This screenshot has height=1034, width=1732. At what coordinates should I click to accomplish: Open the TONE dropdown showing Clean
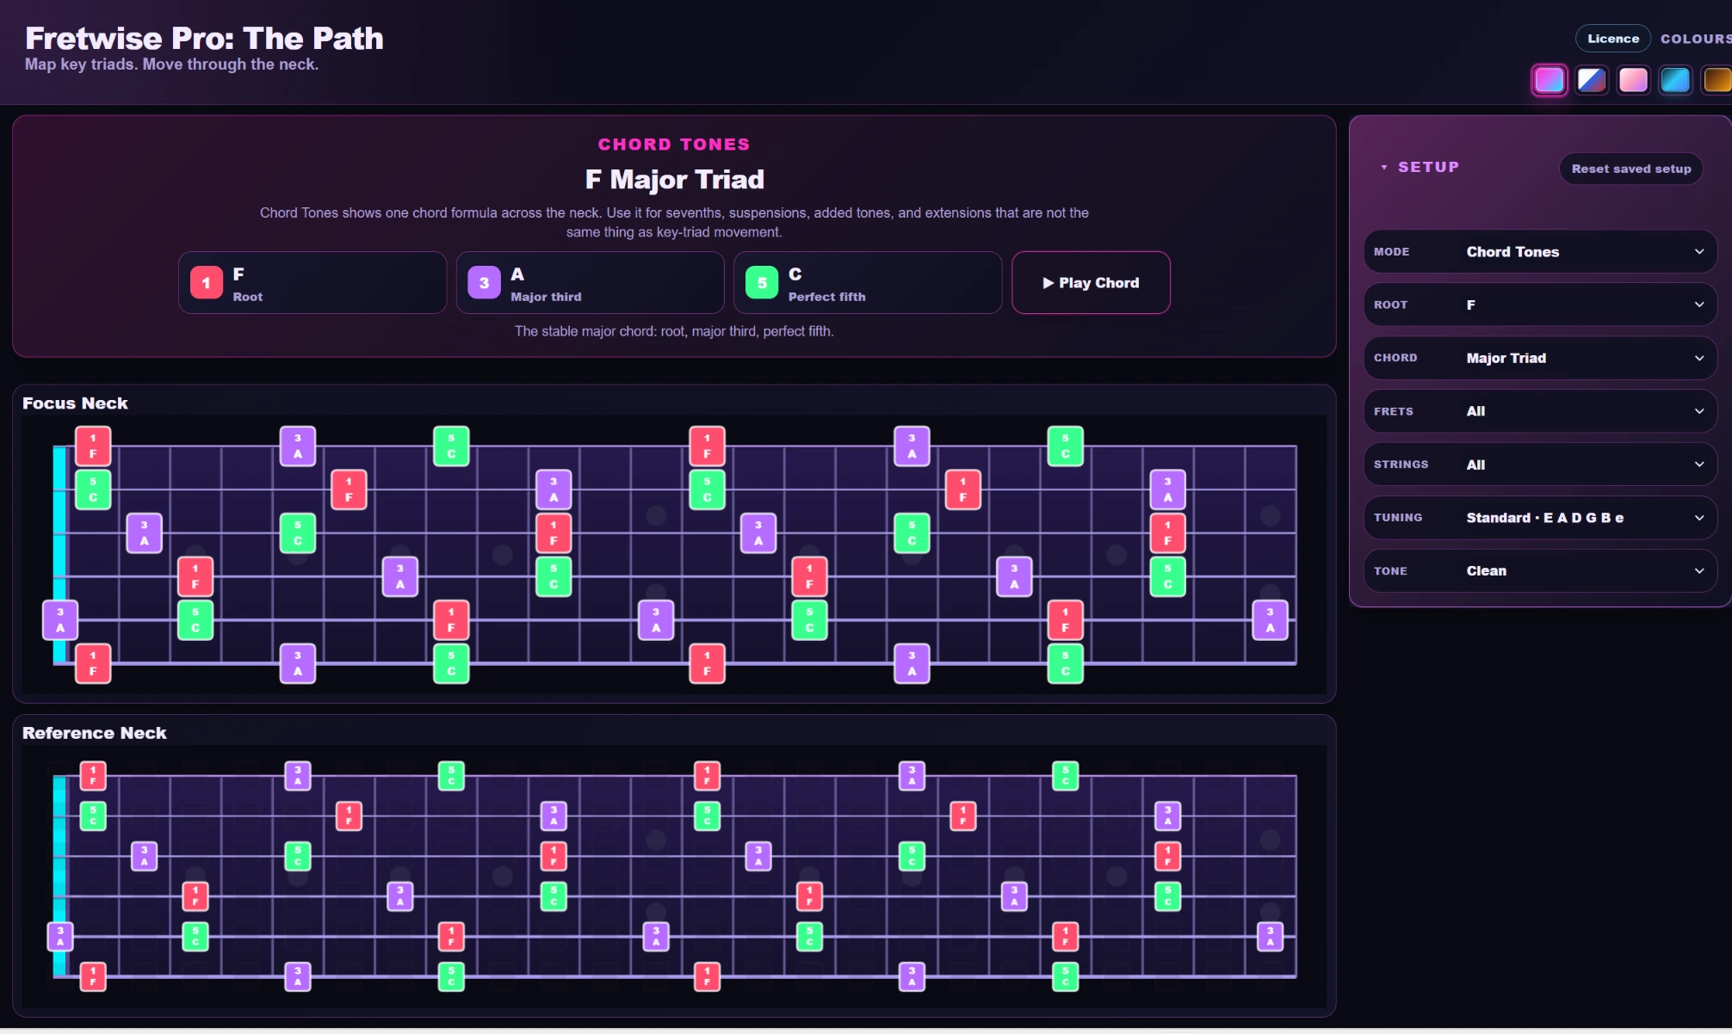coord(1540,570)
